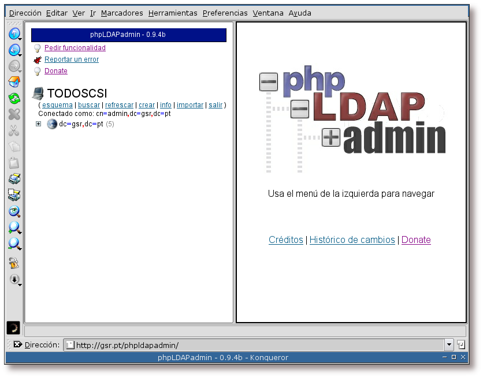Expand the dc=gsr,dc=pt tree node
Image resolution: width=483 pixels, height=378 pixels.
pyautogui.click(x=39, y=123)
